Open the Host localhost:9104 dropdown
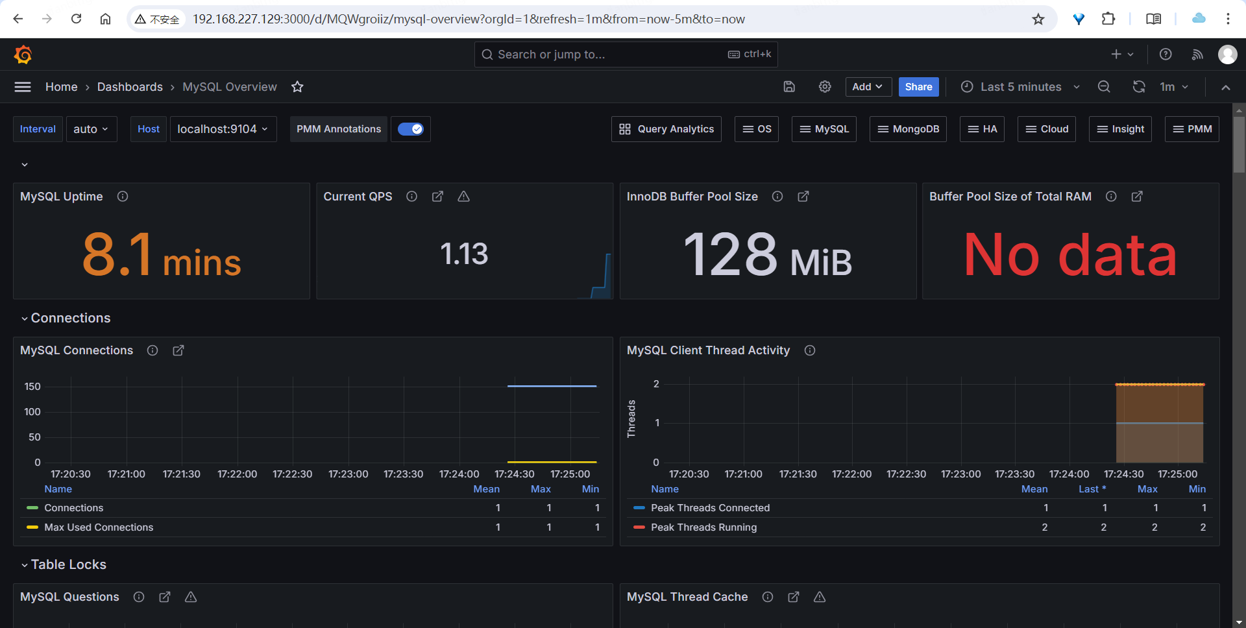 [x=223, y=129]
